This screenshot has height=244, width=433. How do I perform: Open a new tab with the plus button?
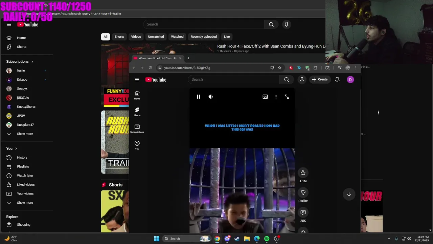point(188,58)
